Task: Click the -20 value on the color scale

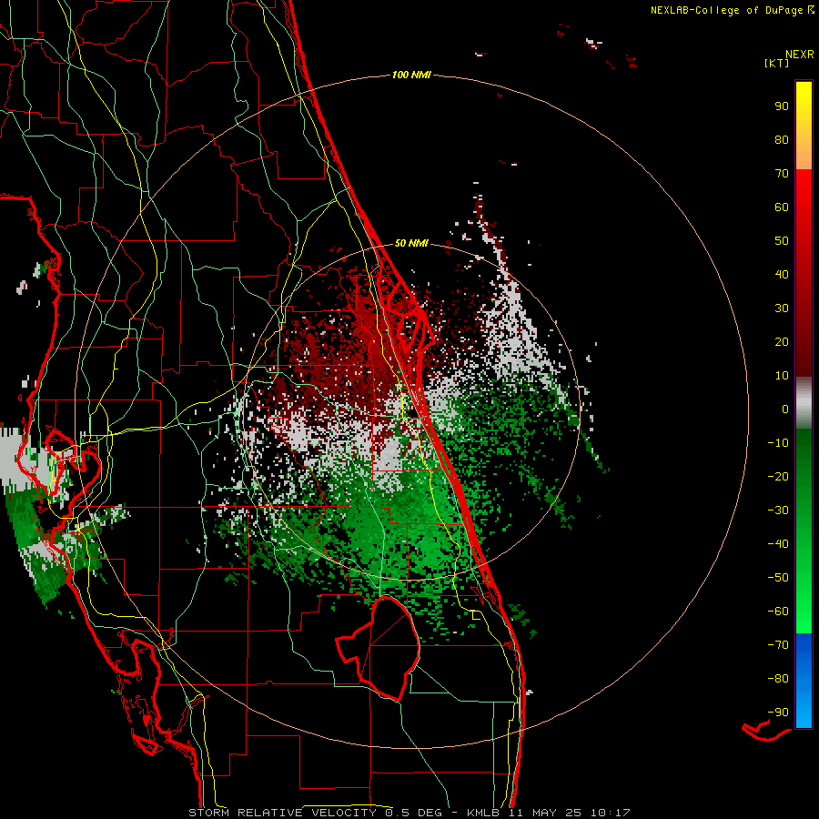Action: point(778,476)
